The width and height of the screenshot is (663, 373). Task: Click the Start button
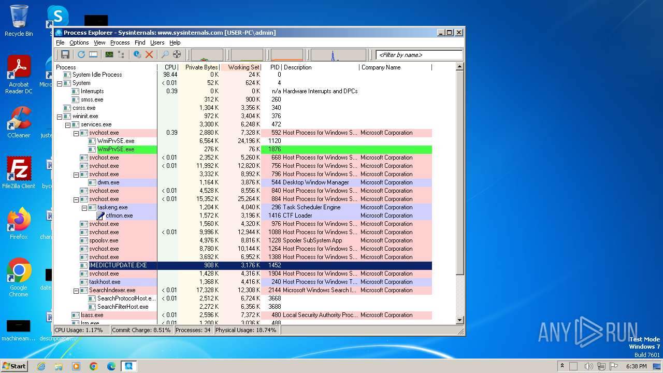click(14, 366)
